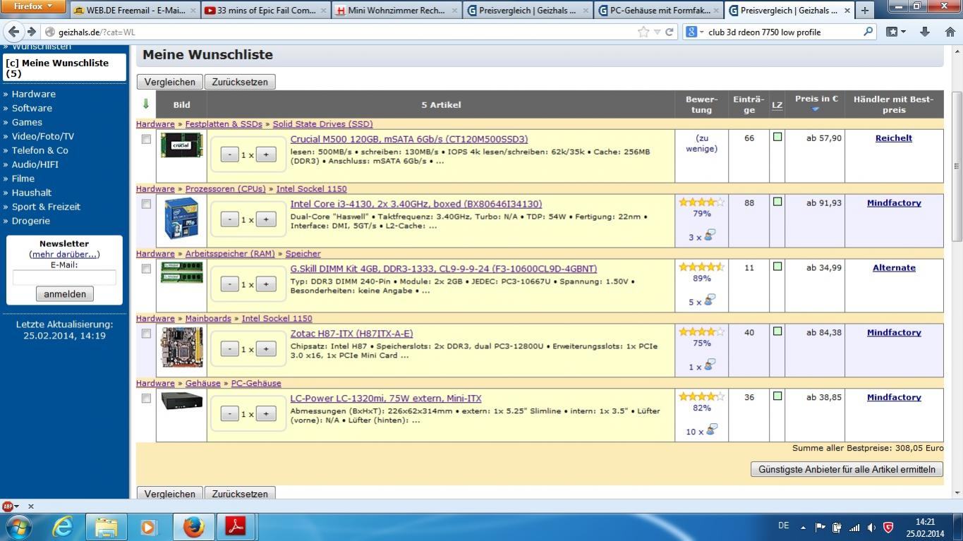This screenshot has width=963, height=541.
Task: Click the Adblock Plus icon in add-on bar
Action: 8,506
